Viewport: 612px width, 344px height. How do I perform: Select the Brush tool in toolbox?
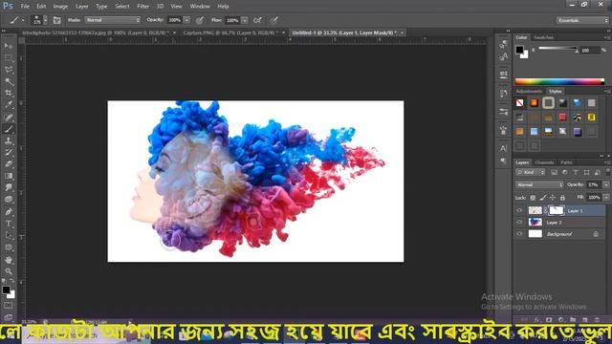[x=9, y=129]
